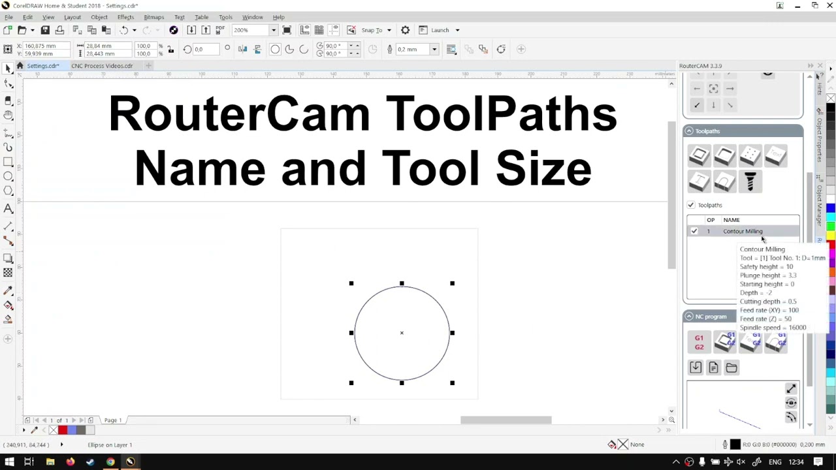Collapse the Toolpaths section
This screenshot has width=836, height=470.
(688, 131)
